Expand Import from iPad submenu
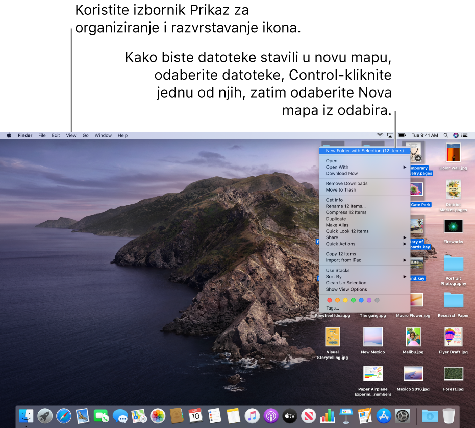 (364, 260)
